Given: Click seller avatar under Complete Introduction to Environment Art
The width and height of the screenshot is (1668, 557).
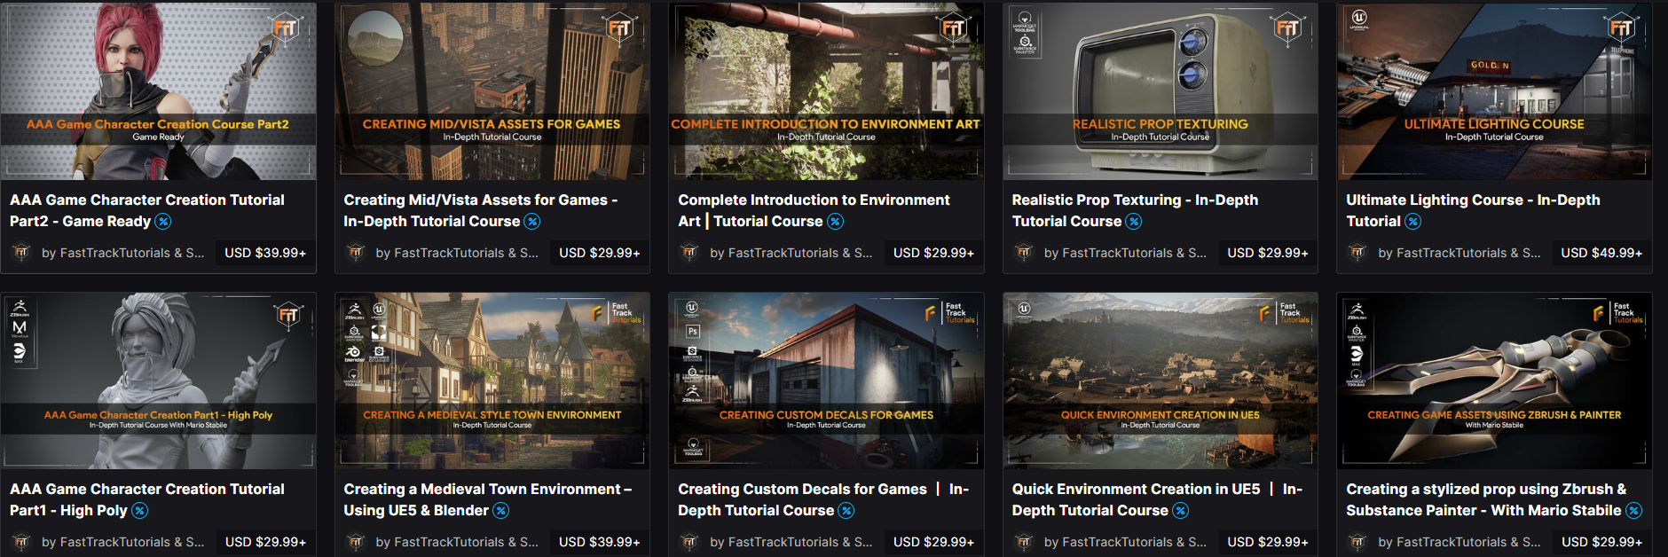Looking at the screenshot, I should click(x=689, y=253).
